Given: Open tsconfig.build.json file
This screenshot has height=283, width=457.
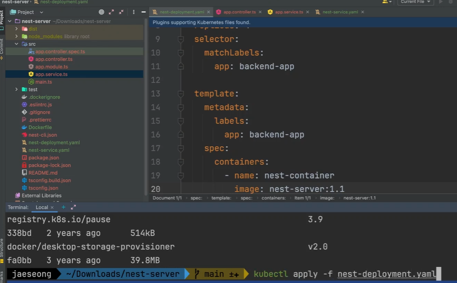Looking at the screenshot, I should click(x=49, y=180).
